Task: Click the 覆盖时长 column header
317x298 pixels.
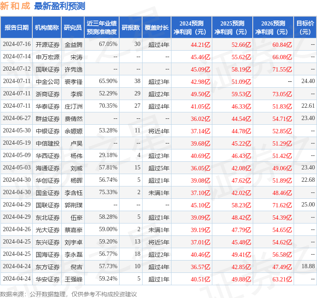Action: pyautogui.click(x=157, y=28)
